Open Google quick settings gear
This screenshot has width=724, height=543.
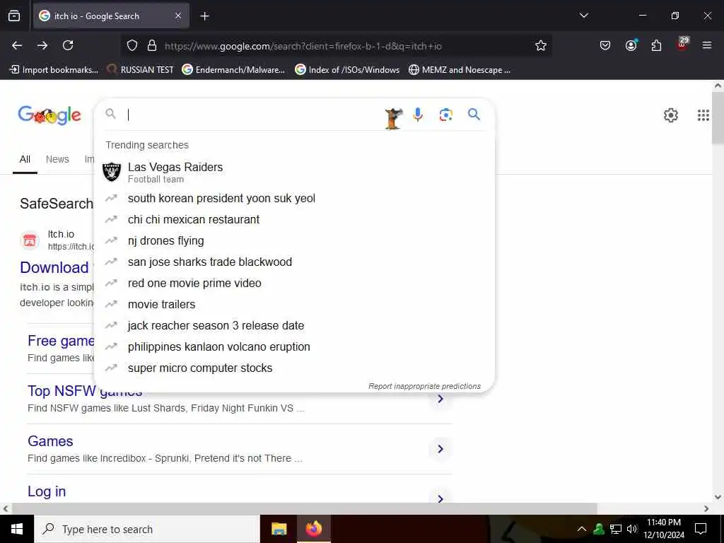(x=670, y=115)
